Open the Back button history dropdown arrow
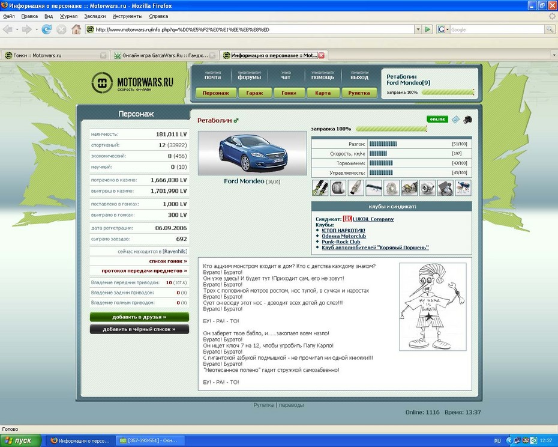This screenshot has height=447, width=558. click(x=17, y=29)
